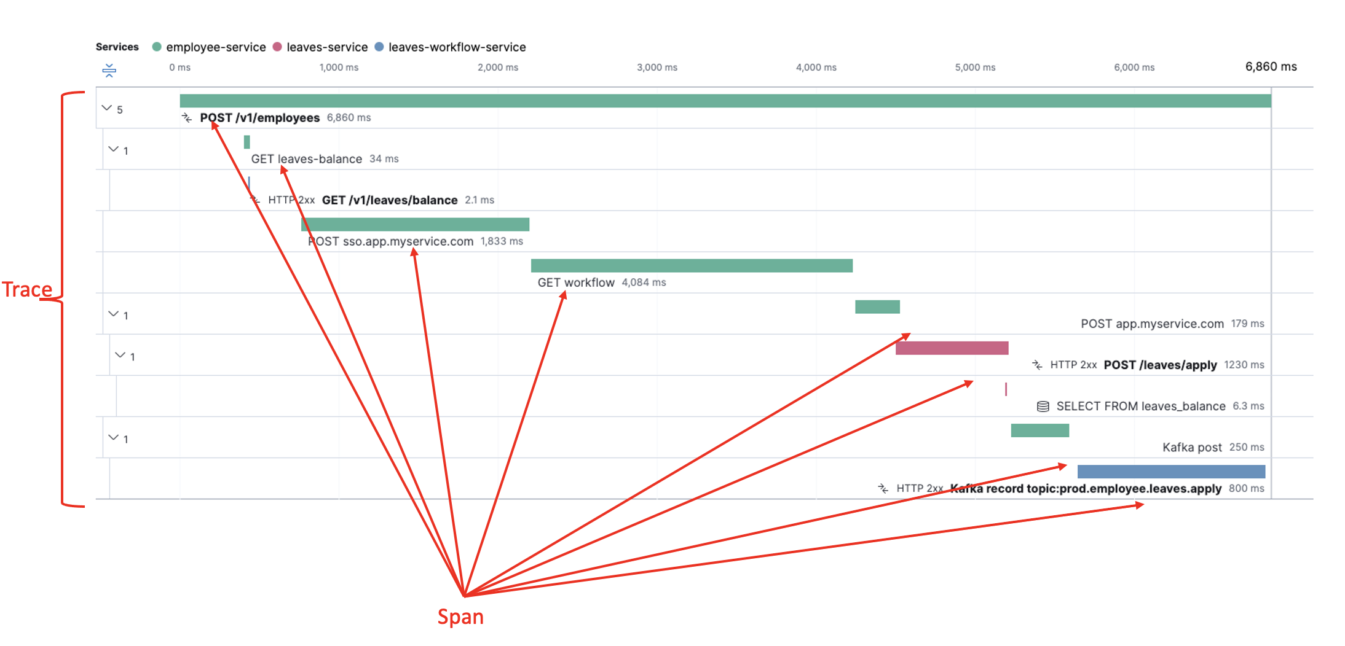This screenshot has width=1345, height=646.
Task: Collapse the POST /leaves/apply row chevron
Action: pyautogui.click(x=120, y=355)
